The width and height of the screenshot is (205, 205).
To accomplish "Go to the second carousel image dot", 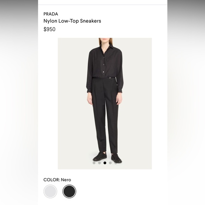I will 99,163.
